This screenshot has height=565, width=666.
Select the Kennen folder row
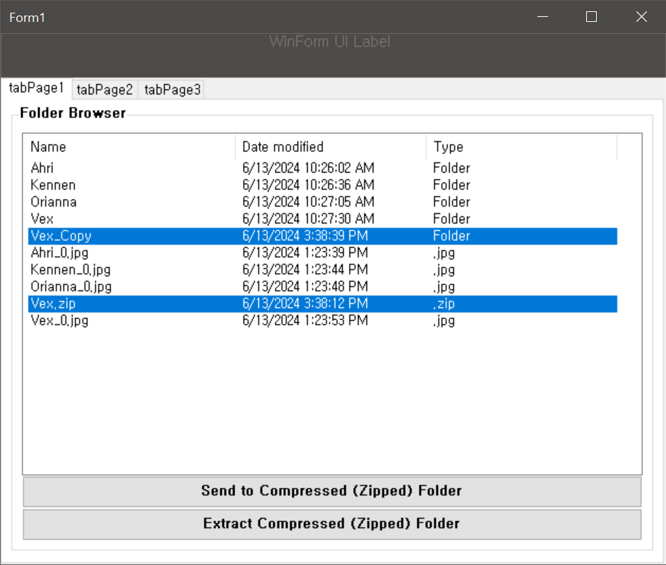[x=323, y=185]
